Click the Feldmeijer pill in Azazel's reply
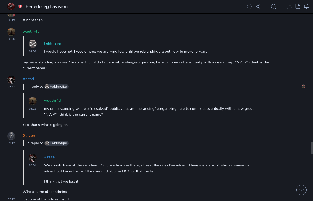Image resolution: width=313 pixels, height=201 pixels. click(56, 87)
